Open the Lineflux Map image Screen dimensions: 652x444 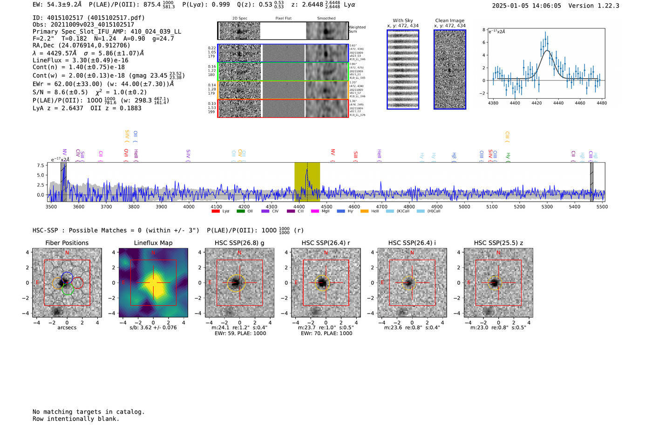tap(153, 283)
